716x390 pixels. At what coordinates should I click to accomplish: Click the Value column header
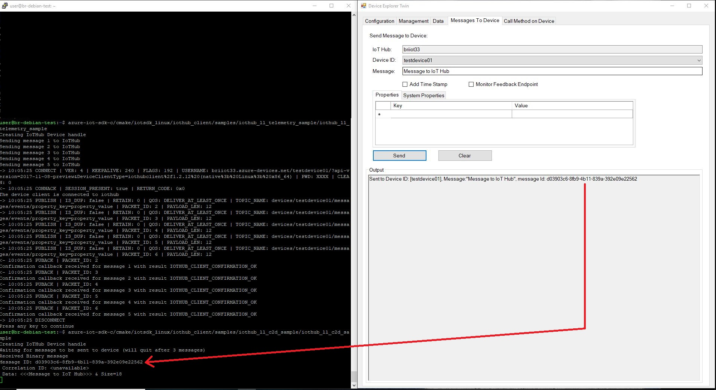coord(572,105)
